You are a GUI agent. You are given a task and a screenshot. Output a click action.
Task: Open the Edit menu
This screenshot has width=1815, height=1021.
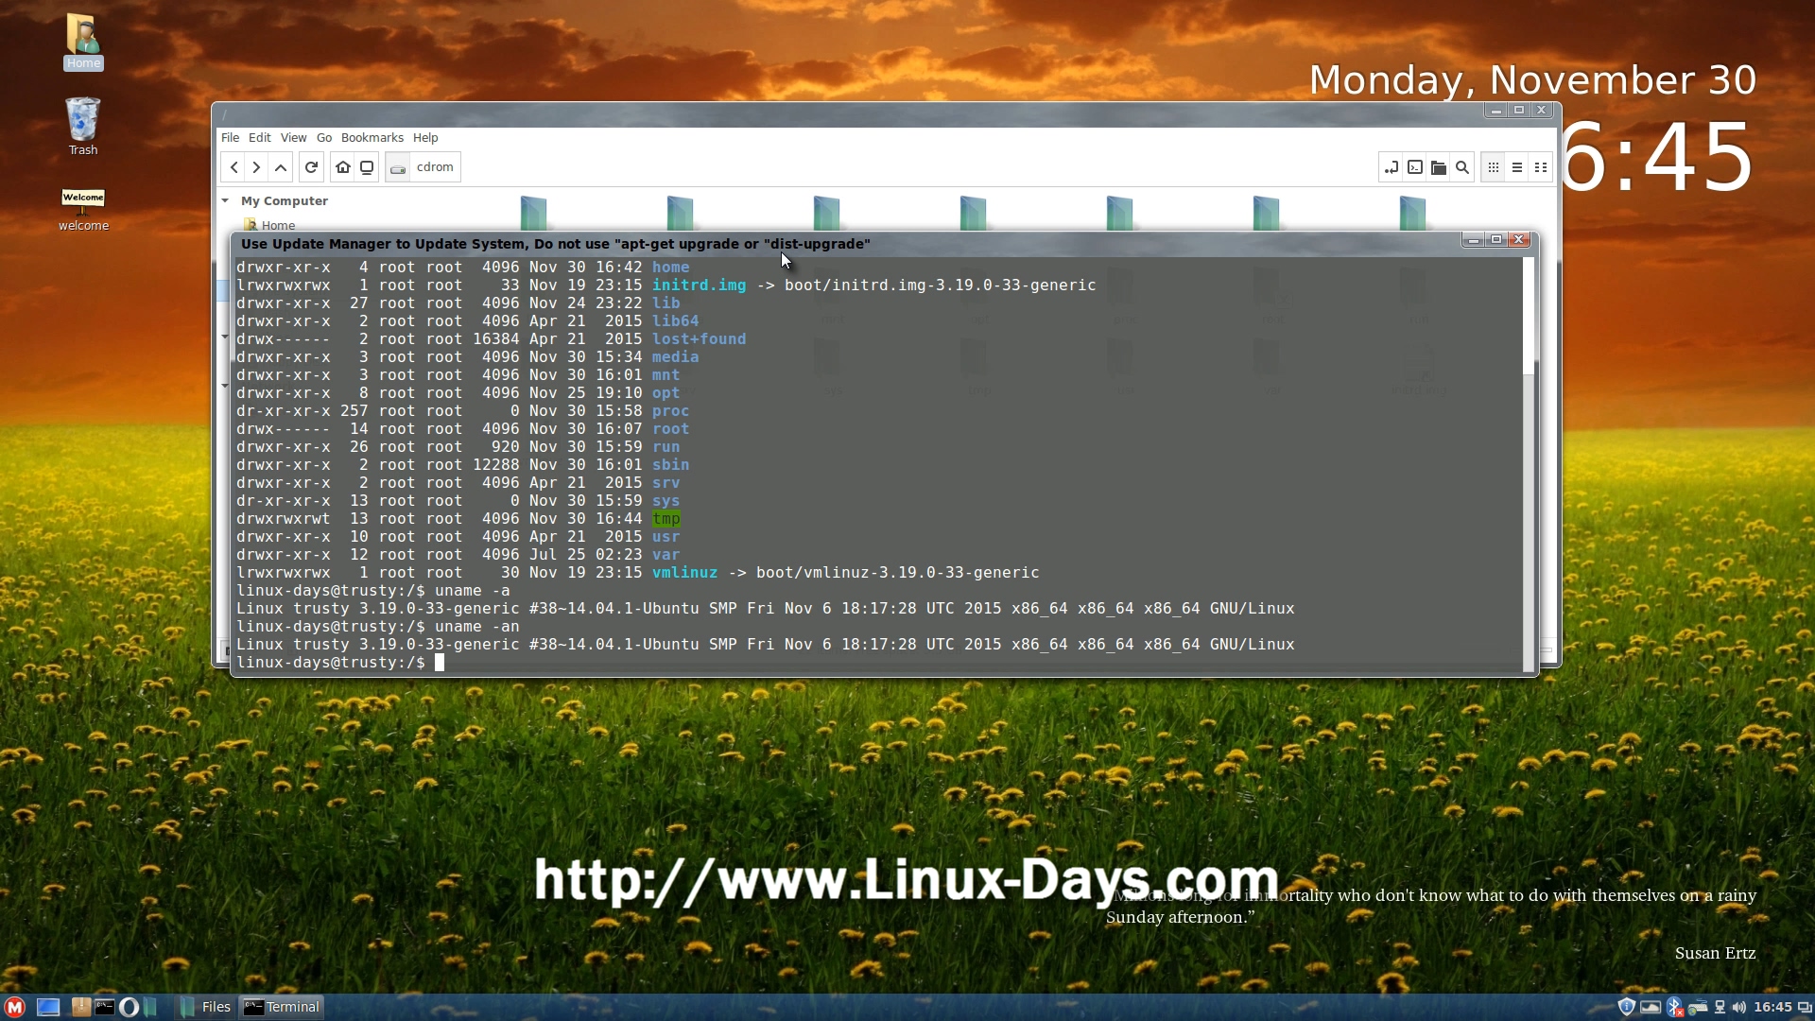click(259, 138)
